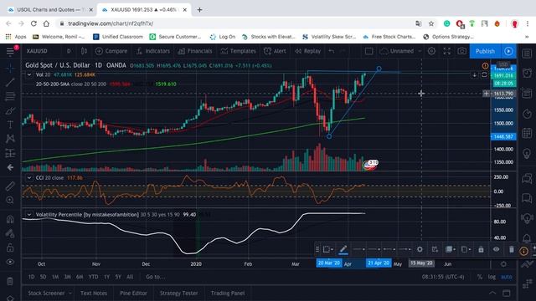
Task: Open the D timeframe interval selector
Action: (x=69, y=51)
